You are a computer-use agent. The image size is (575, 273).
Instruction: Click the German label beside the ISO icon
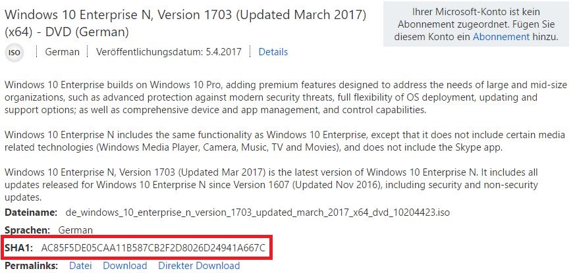coord(62,52)
